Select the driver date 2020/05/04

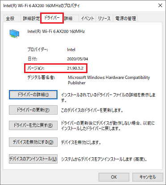77,59
